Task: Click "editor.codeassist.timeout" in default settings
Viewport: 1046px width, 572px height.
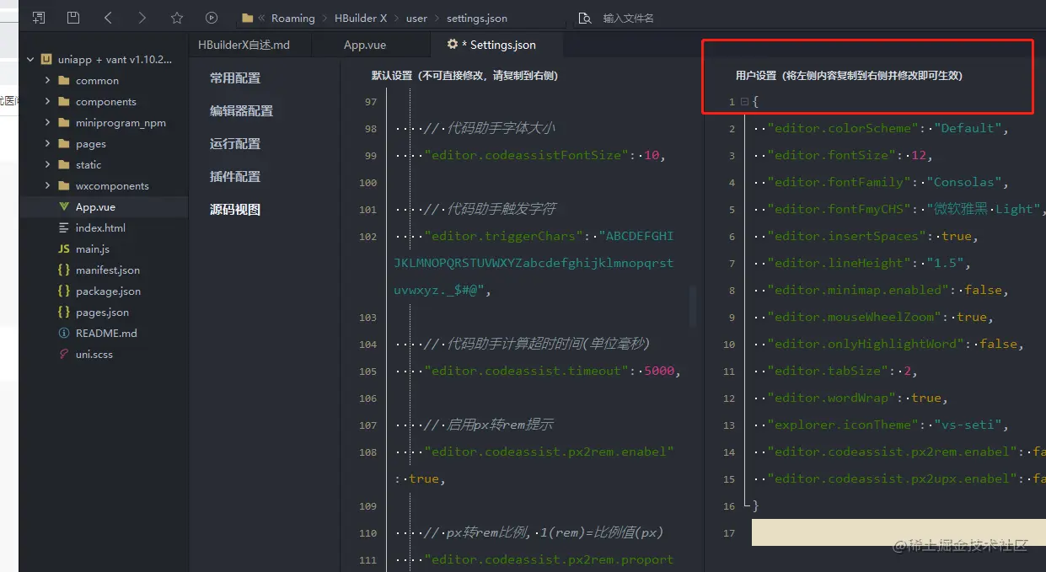Action: point(528,372)
